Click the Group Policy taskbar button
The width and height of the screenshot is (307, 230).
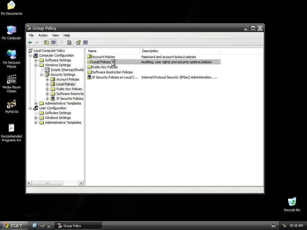pos(78,226)
